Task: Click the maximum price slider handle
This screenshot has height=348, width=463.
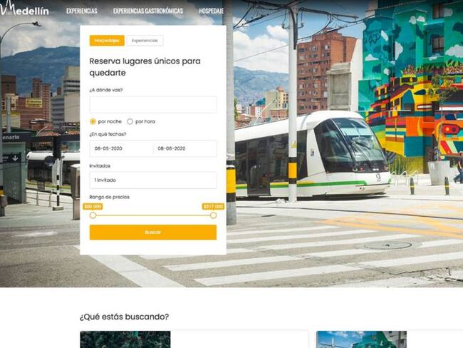Action: point(213,215)
